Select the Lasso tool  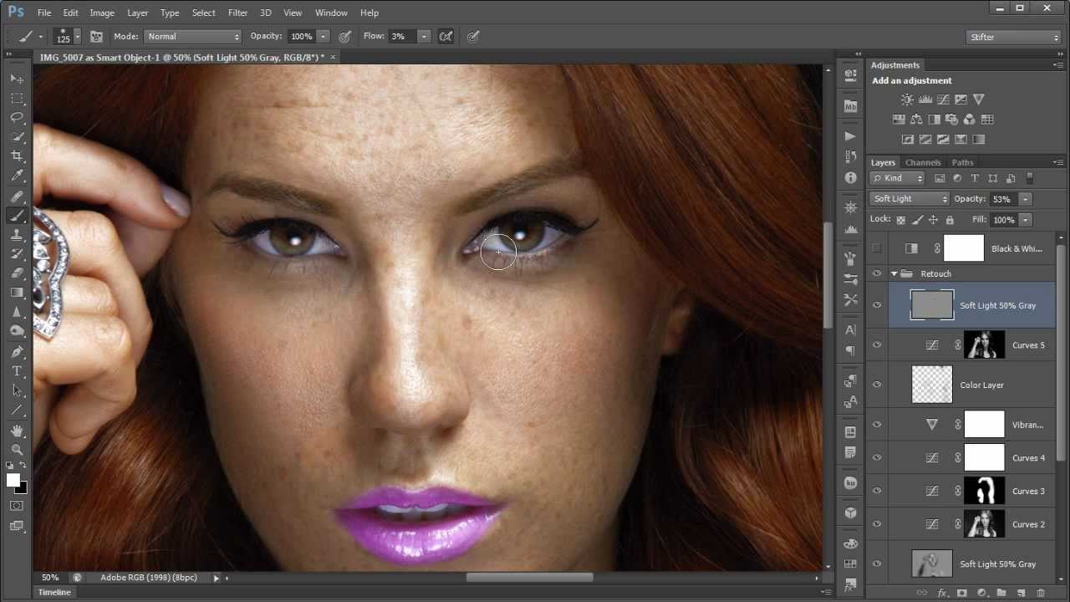(x=17, y=117)
